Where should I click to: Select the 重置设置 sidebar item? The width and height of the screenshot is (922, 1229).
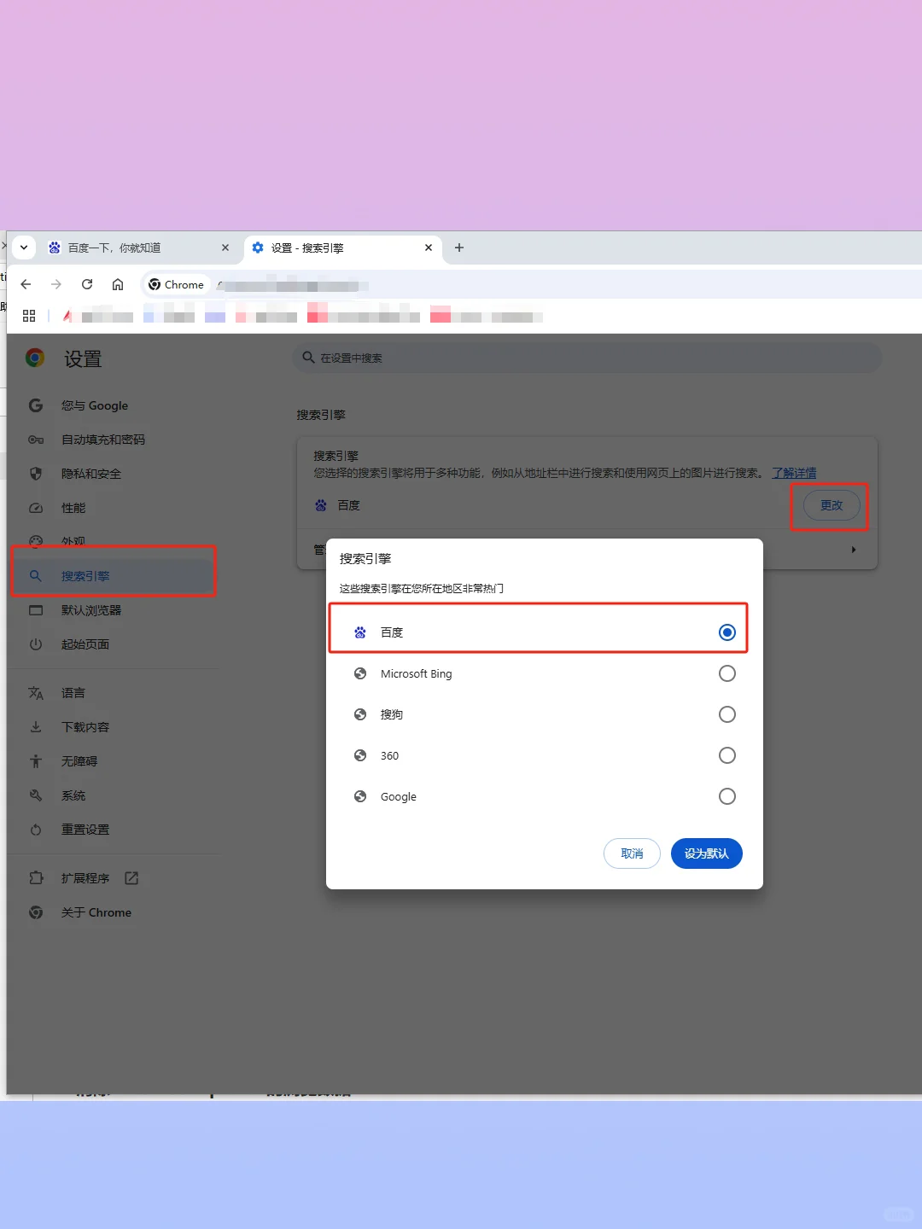pyautogui.click(x=85, y=829)
